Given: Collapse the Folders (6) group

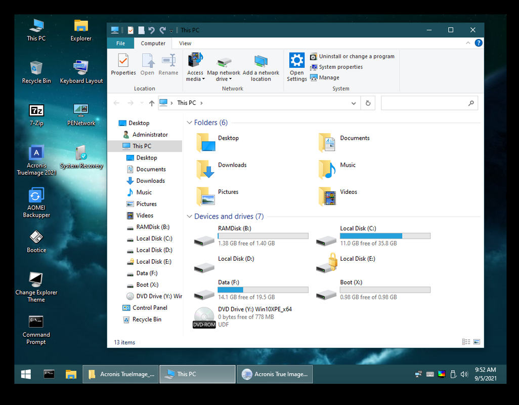Looking at the screenshot, I should click(x=189, y=123).
